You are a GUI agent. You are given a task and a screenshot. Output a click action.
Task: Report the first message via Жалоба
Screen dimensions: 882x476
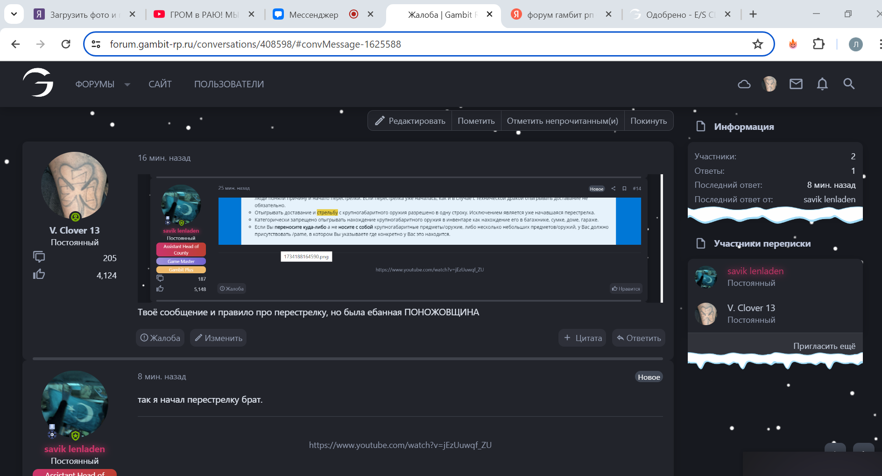coord(160,338)
